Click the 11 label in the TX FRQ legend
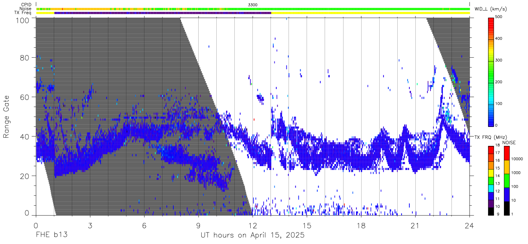The height and width of the screenshot is (244, 528). 497,199
